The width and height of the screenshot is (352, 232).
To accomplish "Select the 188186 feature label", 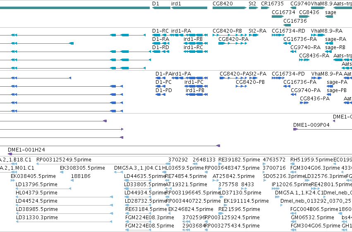I will click(81, 176).
